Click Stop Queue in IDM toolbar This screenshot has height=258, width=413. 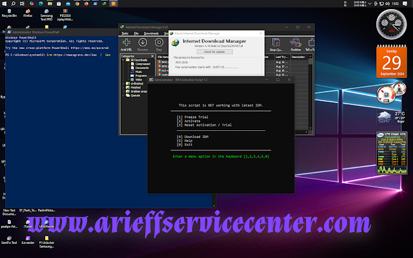click(276, 45)
